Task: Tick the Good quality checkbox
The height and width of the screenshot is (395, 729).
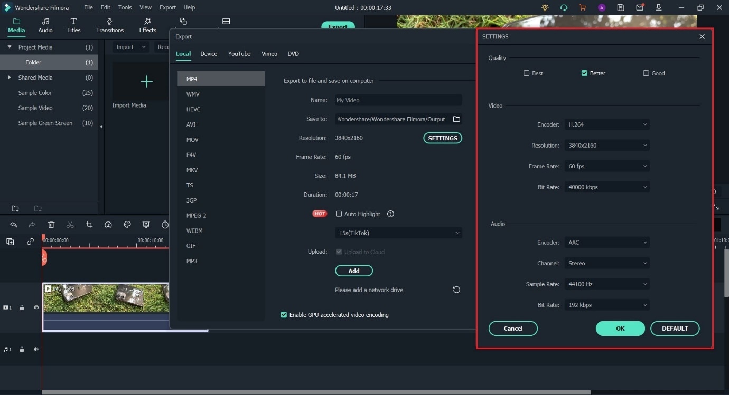Action: 646,73
